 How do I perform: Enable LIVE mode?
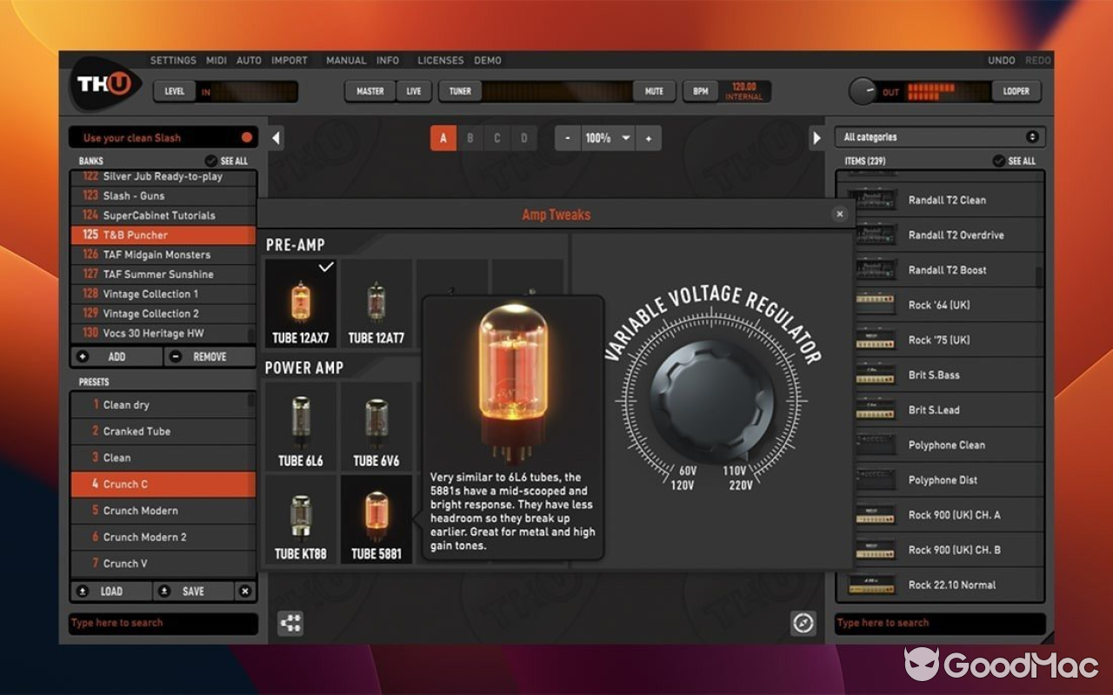click(x=413, y=90)
